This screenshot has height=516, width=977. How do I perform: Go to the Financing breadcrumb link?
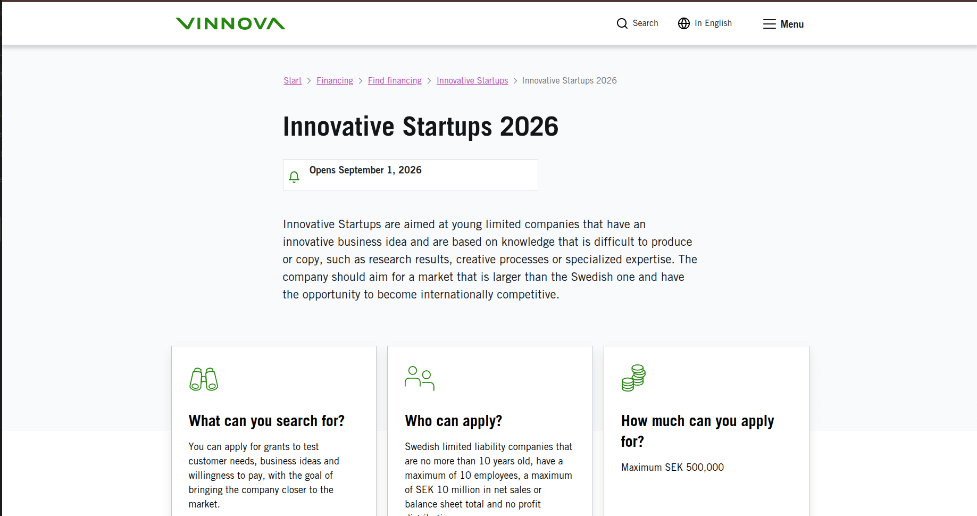tap(335, 80)
